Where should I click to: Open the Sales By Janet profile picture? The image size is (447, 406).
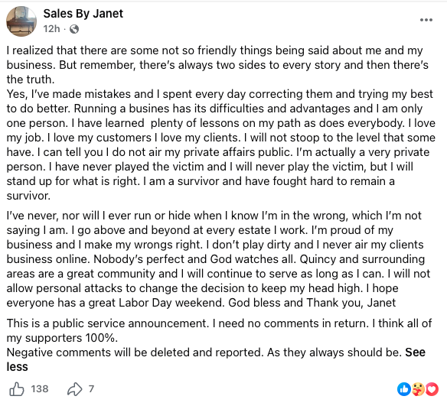pyautogui.click(x=21, y=21)
